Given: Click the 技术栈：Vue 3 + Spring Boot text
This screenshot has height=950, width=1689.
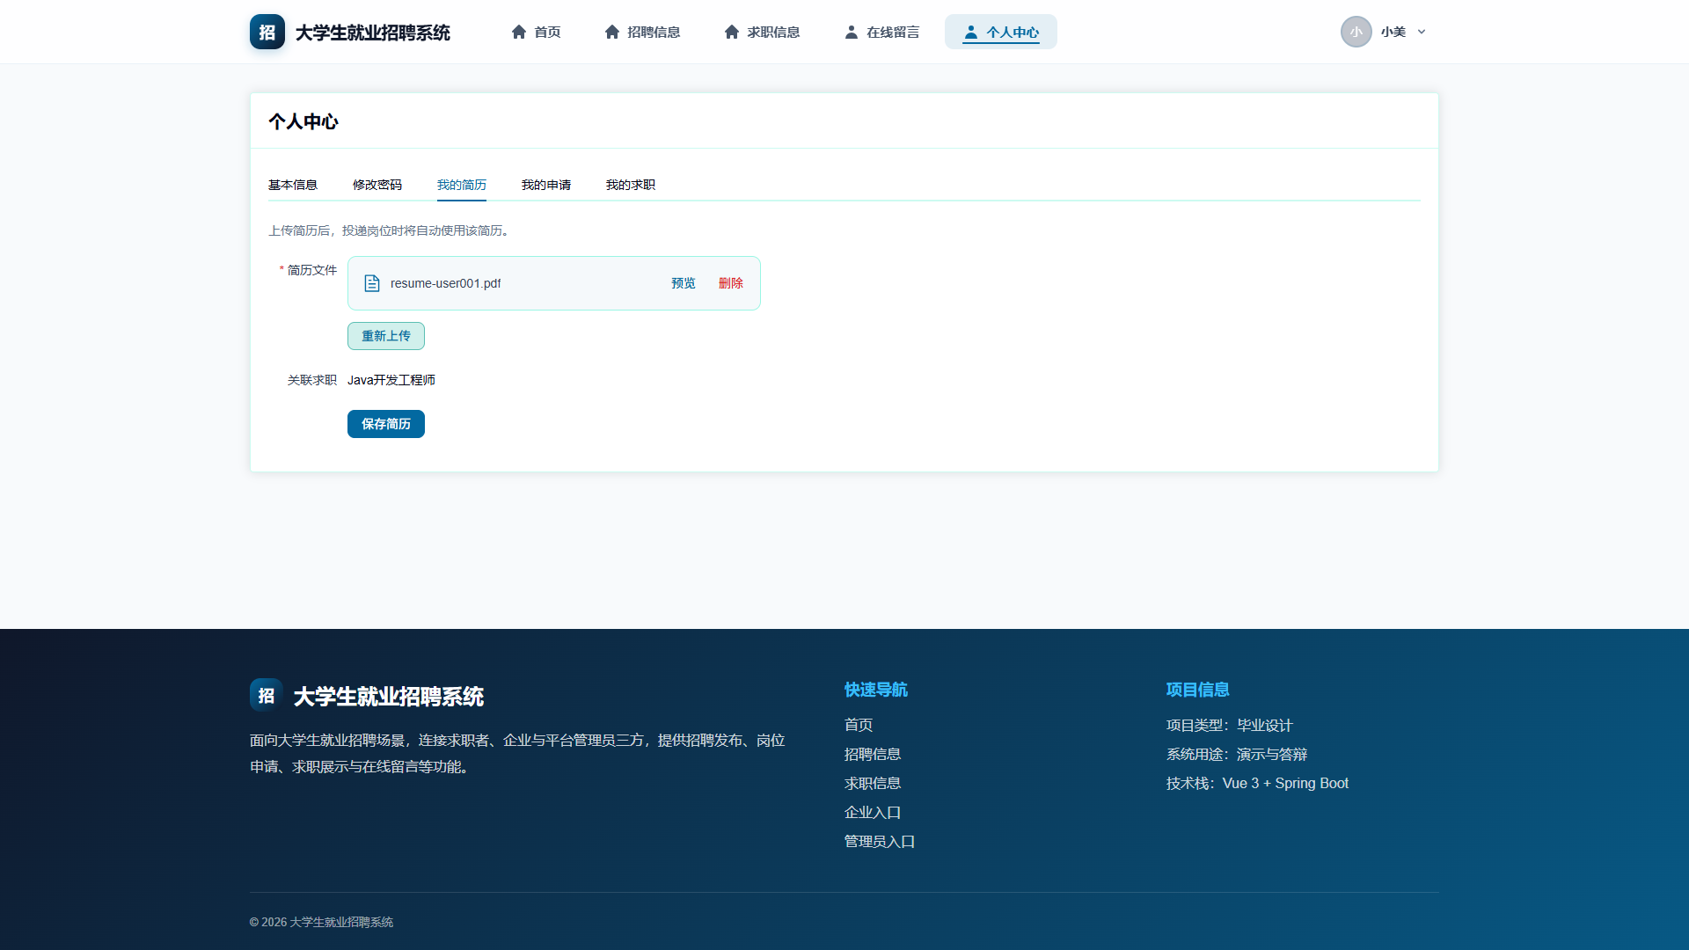Looking at the screenshot, I should click(x=1258, y=783).
